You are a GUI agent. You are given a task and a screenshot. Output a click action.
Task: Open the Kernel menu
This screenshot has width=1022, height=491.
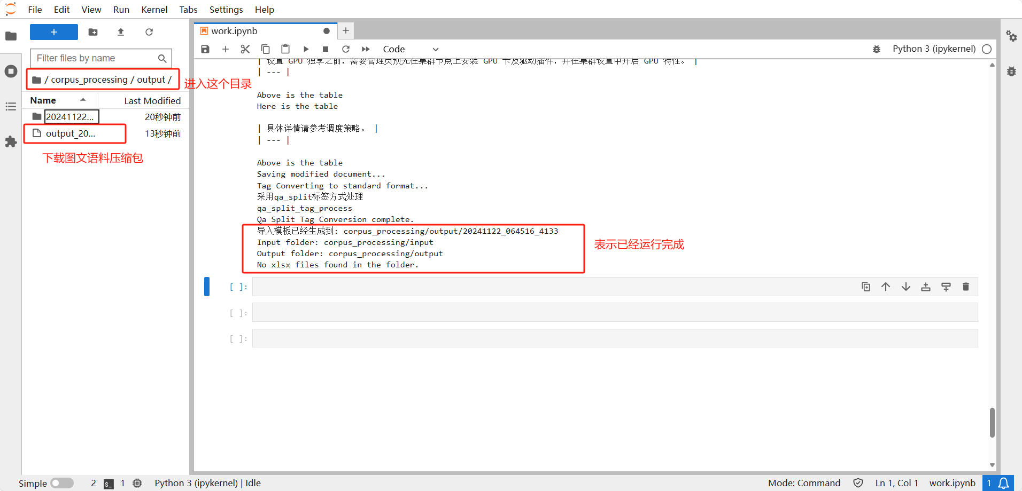(x=154, y=10)
